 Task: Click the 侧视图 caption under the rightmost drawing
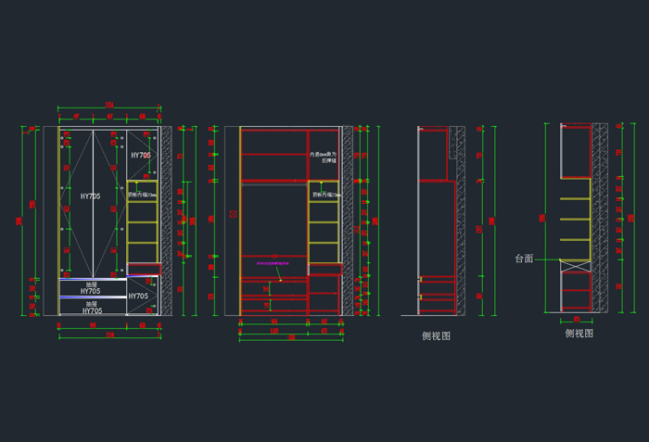coord(579,333)
